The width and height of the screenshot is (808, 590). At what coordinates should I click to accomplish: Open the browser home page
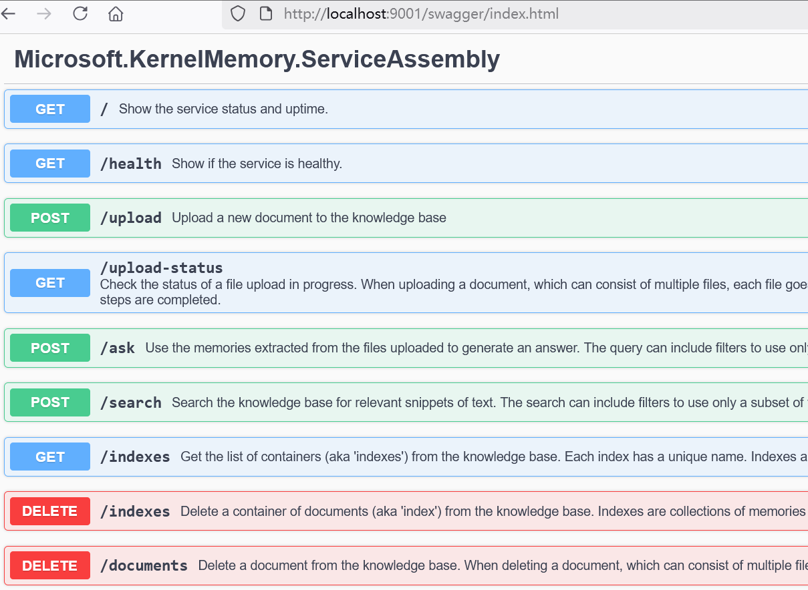click(116, 14)
